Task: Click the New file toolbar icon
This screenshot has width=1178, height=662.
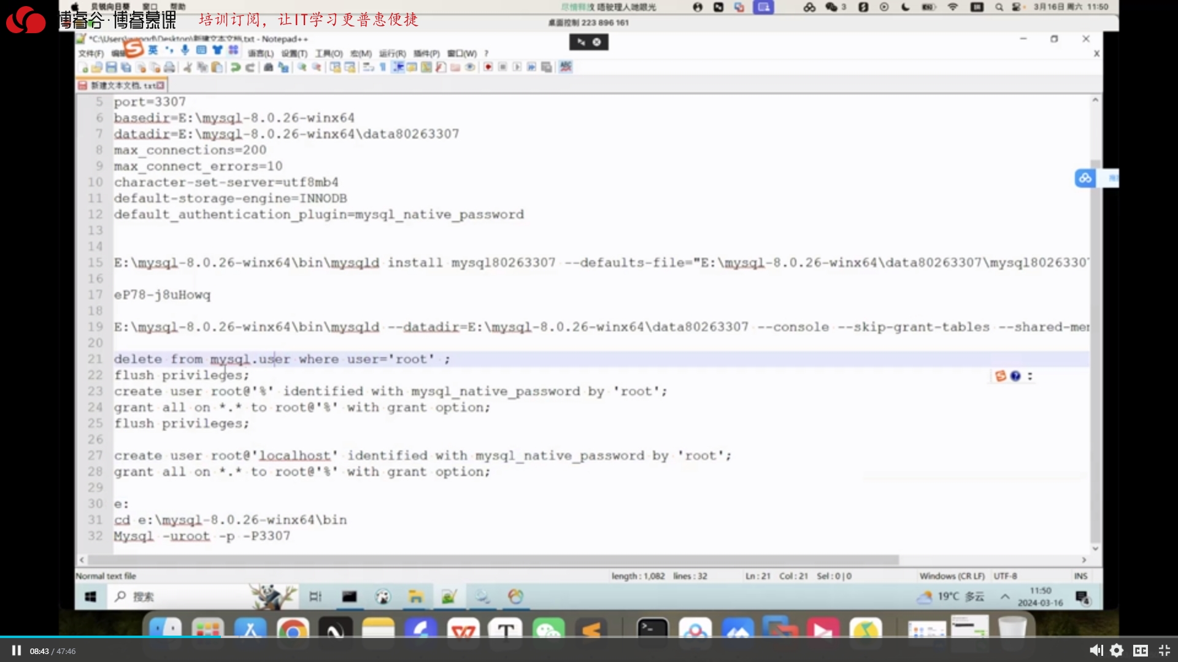Action: pos(83,67)
